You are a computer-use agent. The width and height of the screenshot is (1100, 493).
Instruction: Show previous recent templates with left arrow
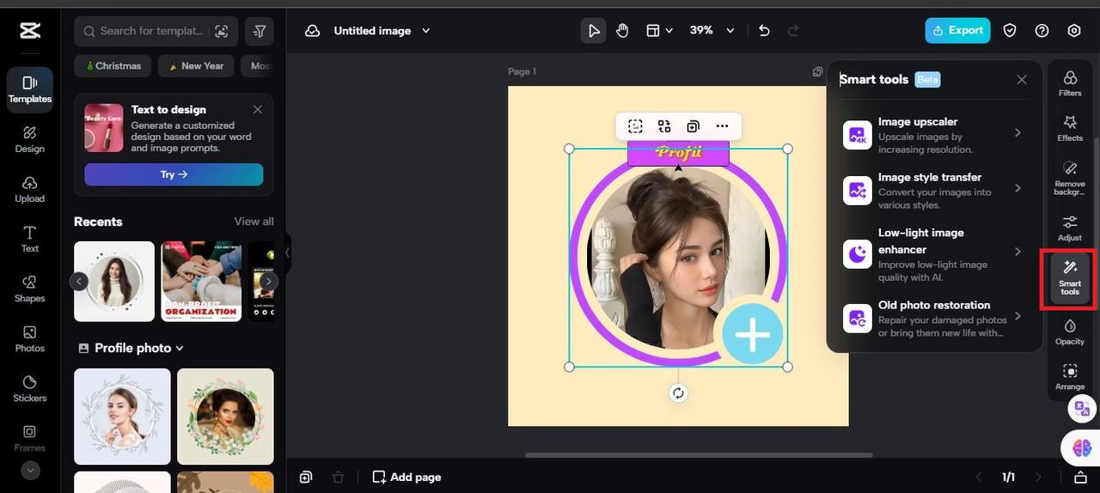(x=79, y=281)
